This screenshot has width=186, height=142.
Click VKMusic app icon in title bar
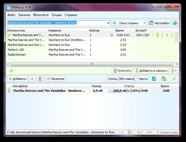click(x=8, y=7)
